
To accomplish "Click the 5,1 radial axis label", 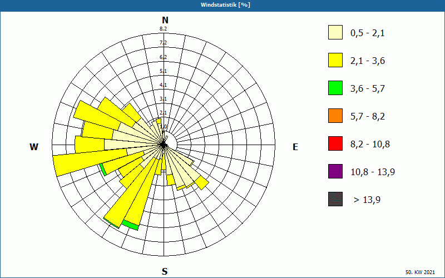I will (163, 71).
